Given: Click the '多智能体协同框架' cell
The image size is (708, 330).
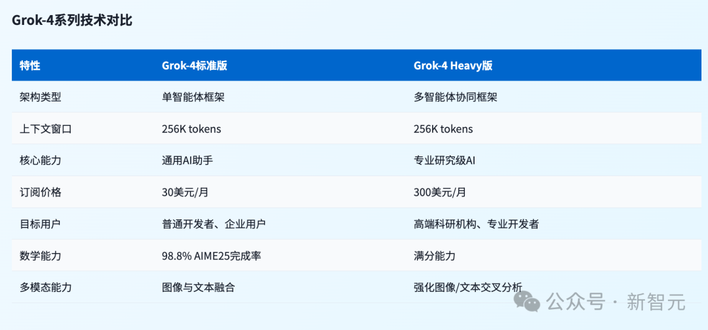Looking at the screenshot, I should coord(455,98).
